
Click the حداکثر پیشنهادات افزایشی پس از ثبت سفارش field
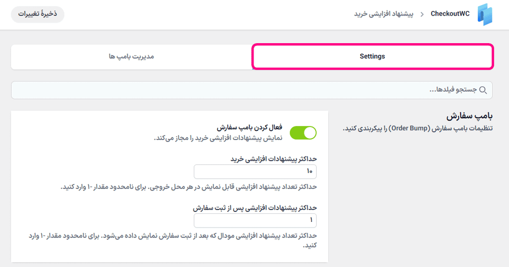[255, 220]
